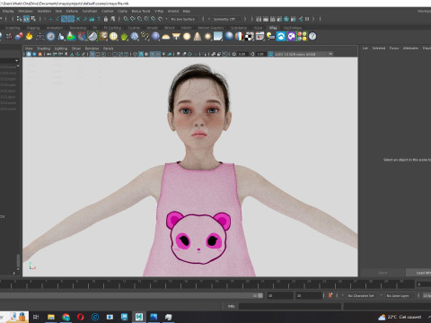Toggle smooth shade all in panel toolbar
The height and width of the screenshot is (323, 431).
[x=141, y=54]
